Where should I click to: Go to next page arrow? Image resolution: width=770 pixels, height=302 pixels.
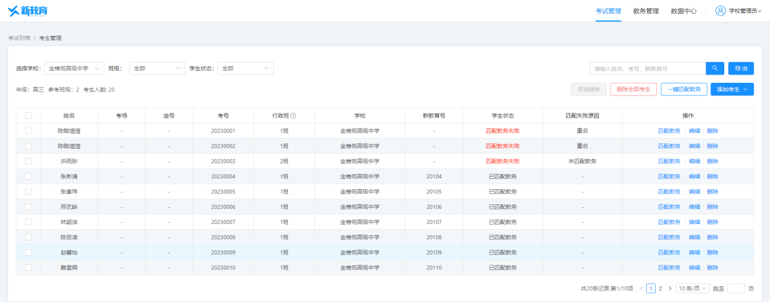(x=670, y=288)
